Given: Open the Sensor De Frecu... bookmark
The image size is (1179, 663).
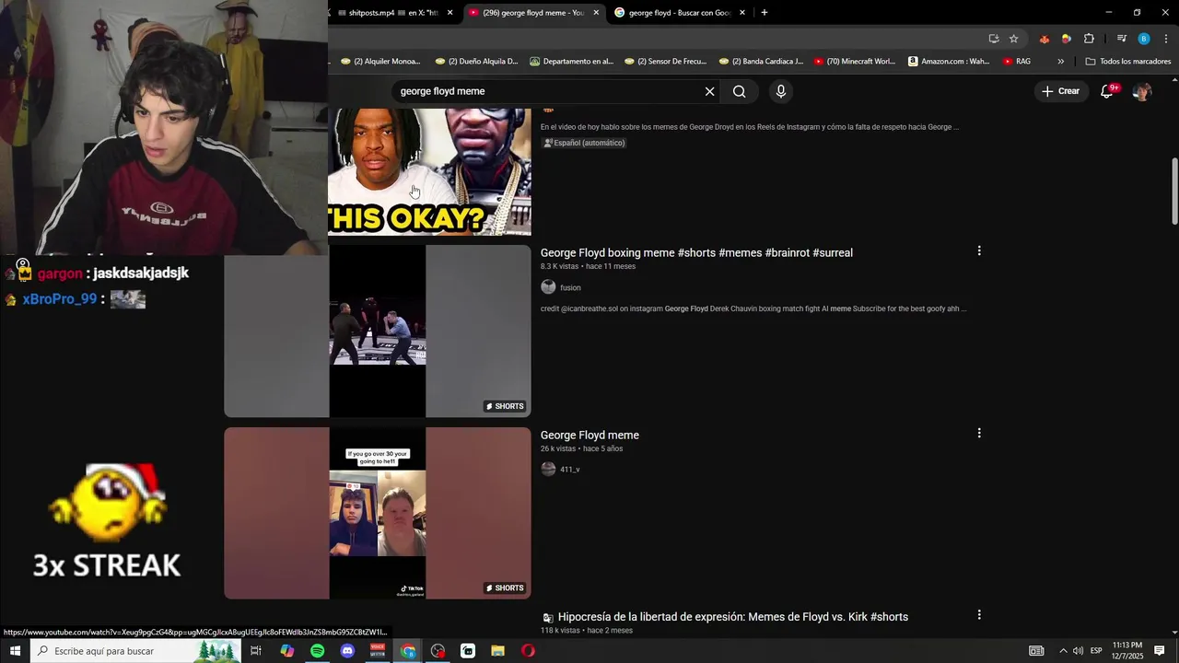Looking at the screenshot, I should (x=665, y=62).
